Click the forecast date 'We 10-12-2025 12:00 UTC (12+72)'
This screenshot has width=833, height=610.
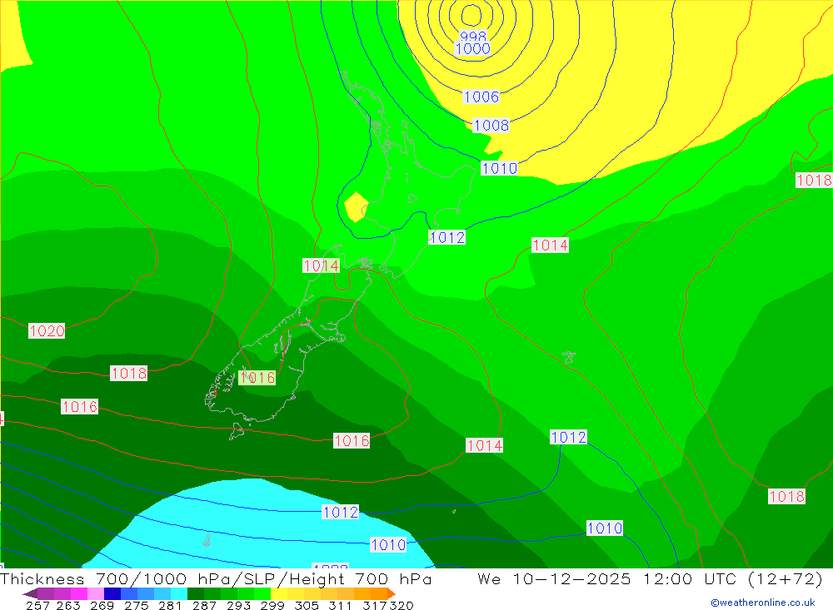click(x=651, y=578)
